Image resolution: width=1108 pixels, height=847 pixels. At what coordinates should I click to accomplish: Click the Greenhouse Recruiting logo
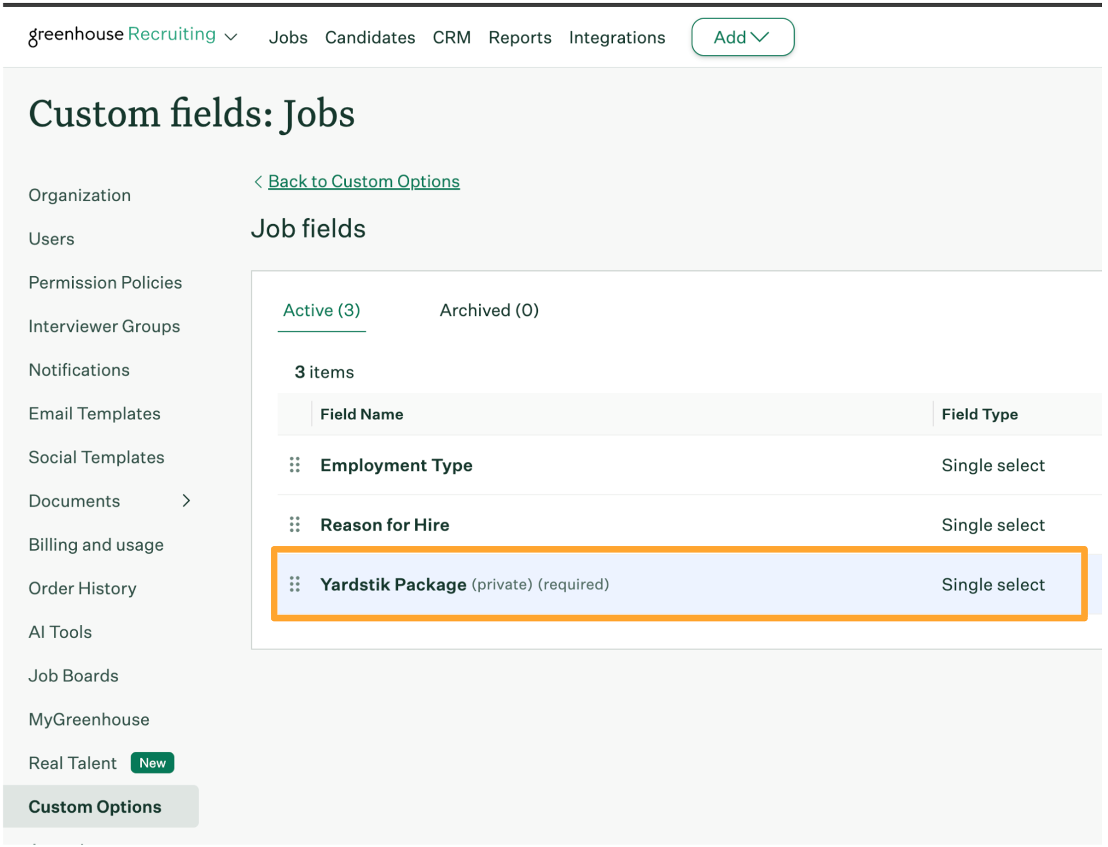[122, 35]
